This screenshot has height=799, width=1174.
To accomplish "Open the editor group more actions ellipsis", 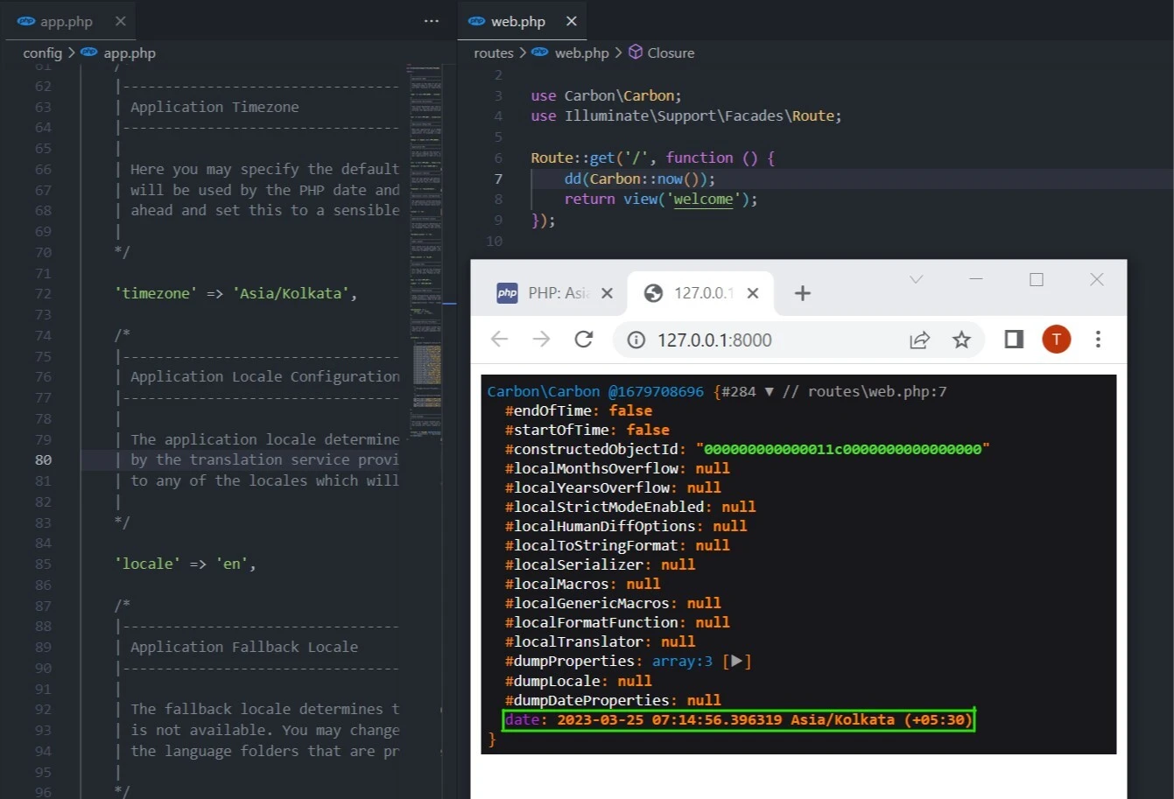I will click(432, 21).
